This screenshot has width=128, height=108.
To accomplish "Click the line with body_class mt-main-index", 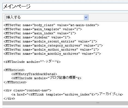I will 51,25.
